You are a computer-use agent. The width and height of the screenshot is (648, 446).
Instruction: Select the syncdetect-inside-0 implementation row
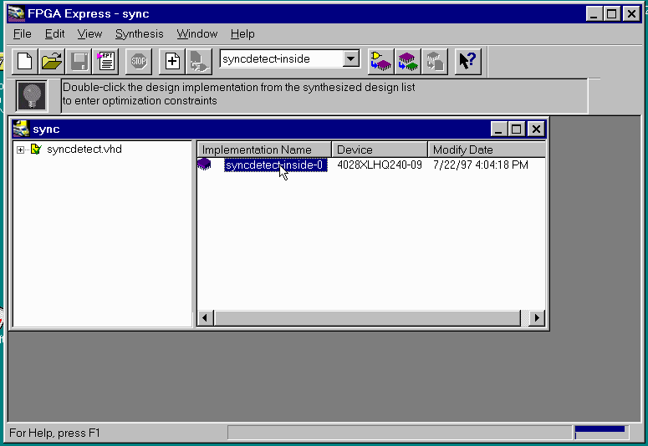tap(273, 165)
